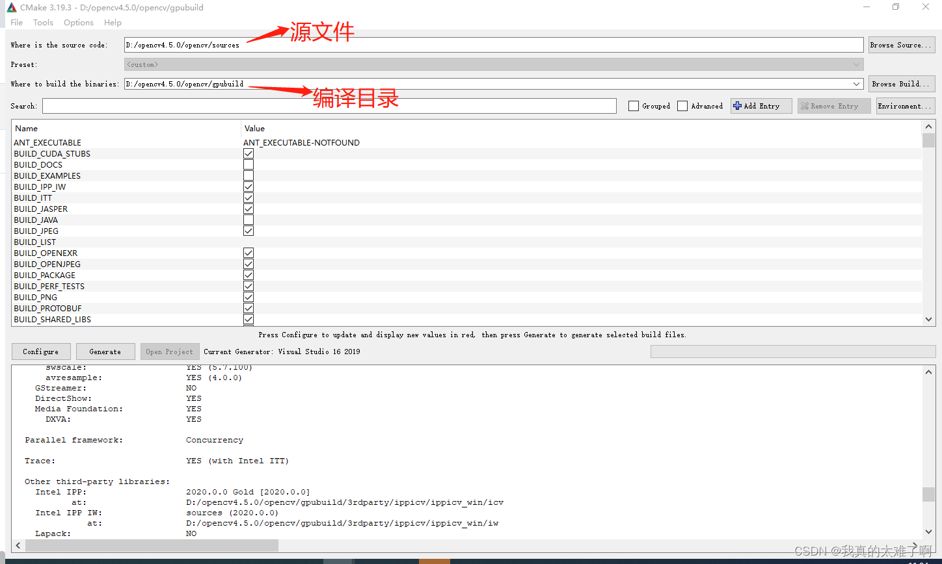Click output log vertical scrollbar thumb
This screenshot has width=942, height=564.
click(x=928, y=494)
